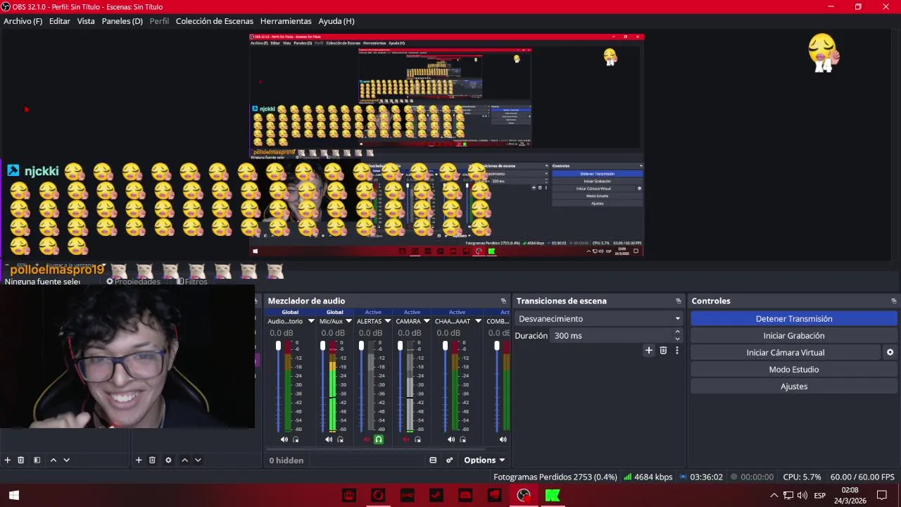Remove the selected source trash icon
The height and width of the screenshot is (507, 901).
(x=152, y=460)
